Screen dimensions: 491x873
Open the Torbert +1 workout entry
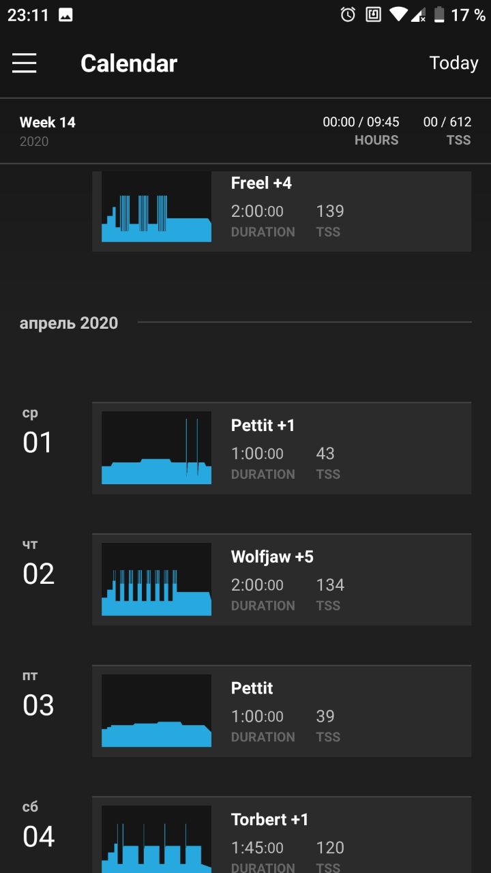(282, 835)
